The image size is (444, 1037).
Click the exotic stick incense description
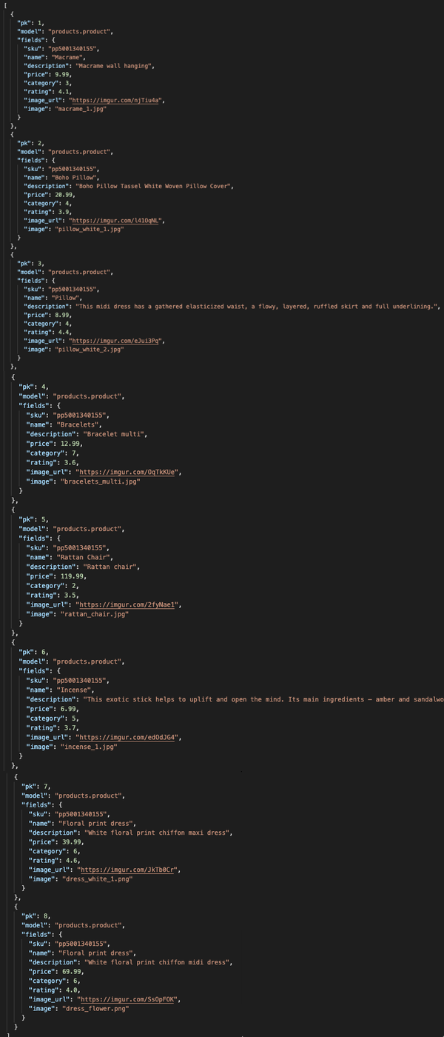(262, 699)
